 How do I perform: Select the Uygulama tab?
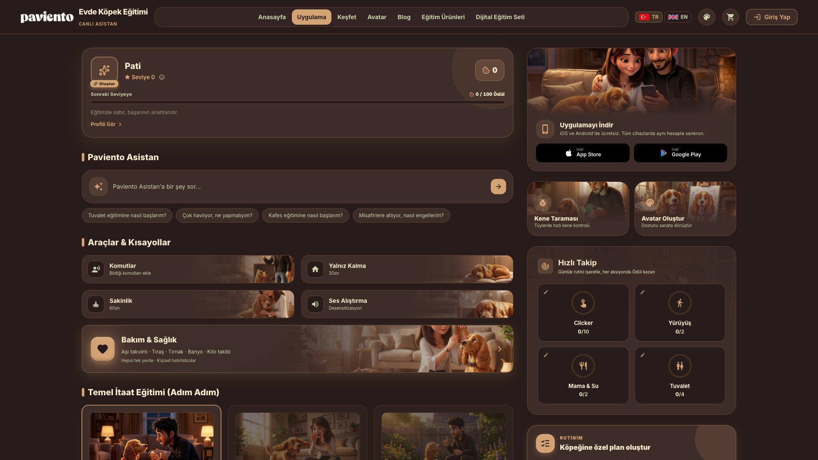(311, 17)
